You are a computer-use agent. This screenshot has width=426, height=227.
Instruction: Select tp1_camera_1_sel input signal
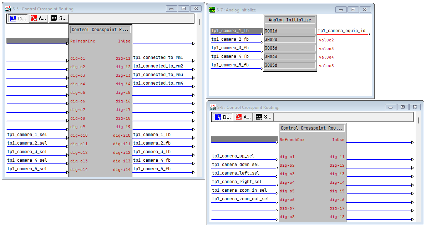27,135
